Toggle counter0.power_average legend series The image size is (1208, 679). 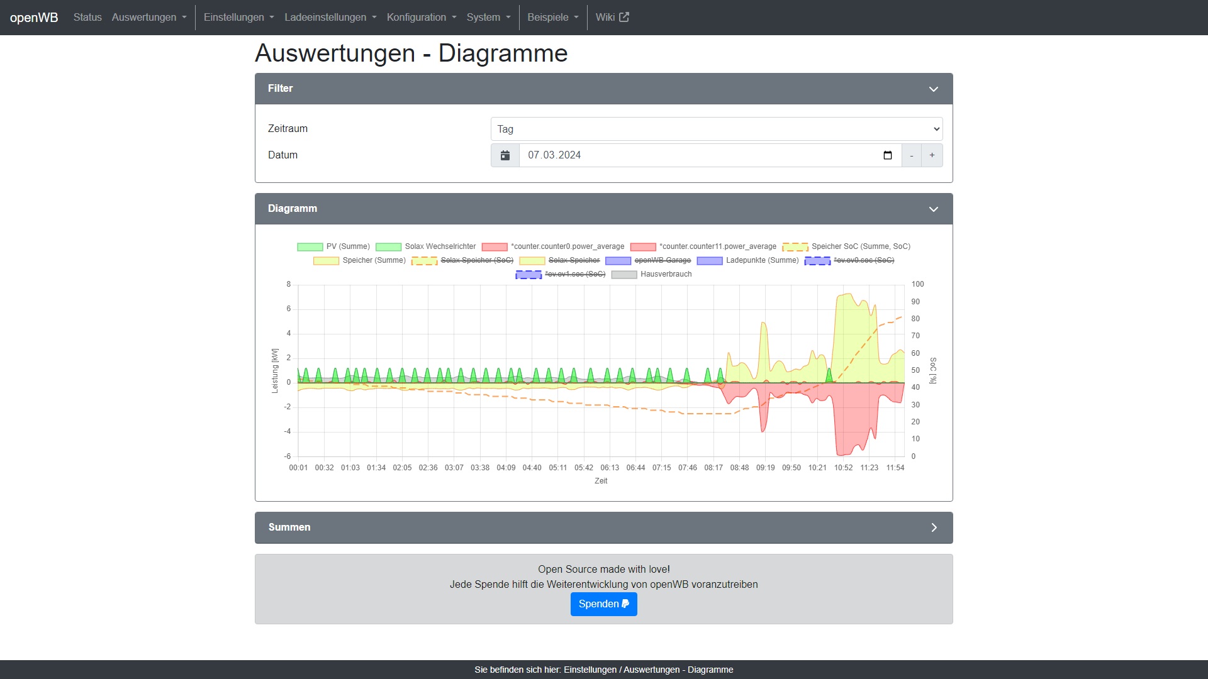coord(553,246)
